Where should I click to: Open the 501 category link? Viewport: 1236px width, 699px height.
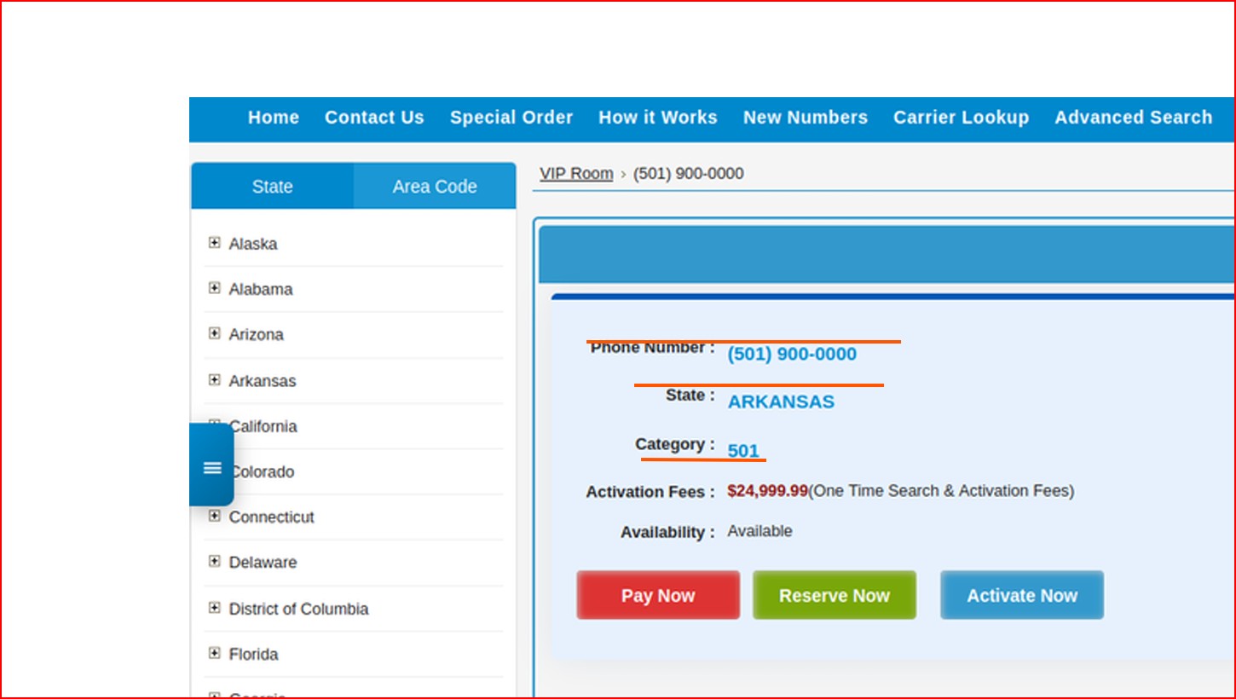[742, 451]
